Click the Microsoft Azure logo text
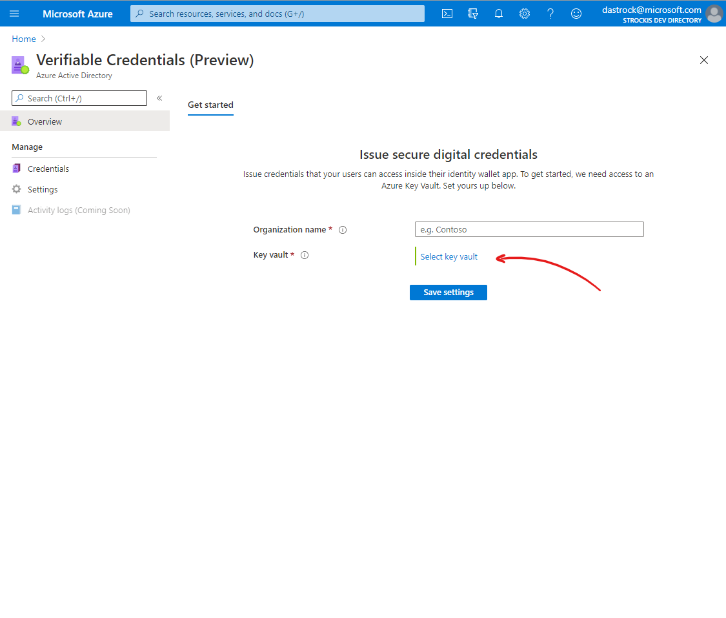Screen dimensions: 726x618 click(77, 14)
